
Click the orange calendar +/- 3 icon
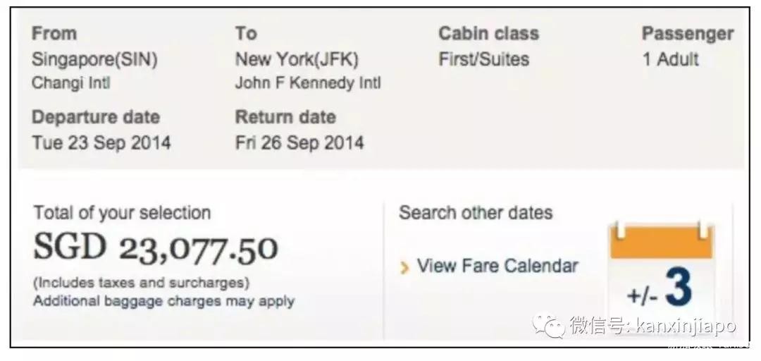661,278
